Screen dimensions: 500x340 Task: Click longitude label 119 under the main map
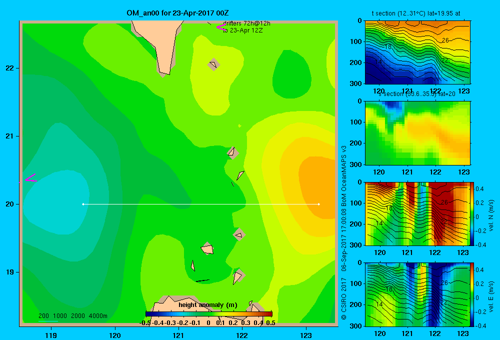pyautogui.click(x=51, y=335)
